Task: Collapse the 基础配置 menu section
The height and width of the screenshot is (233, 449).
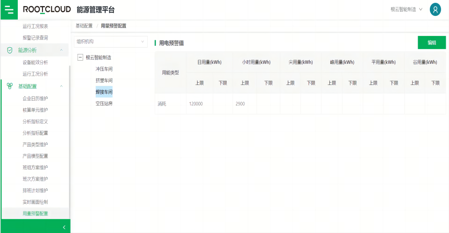Action: (61, 86)
